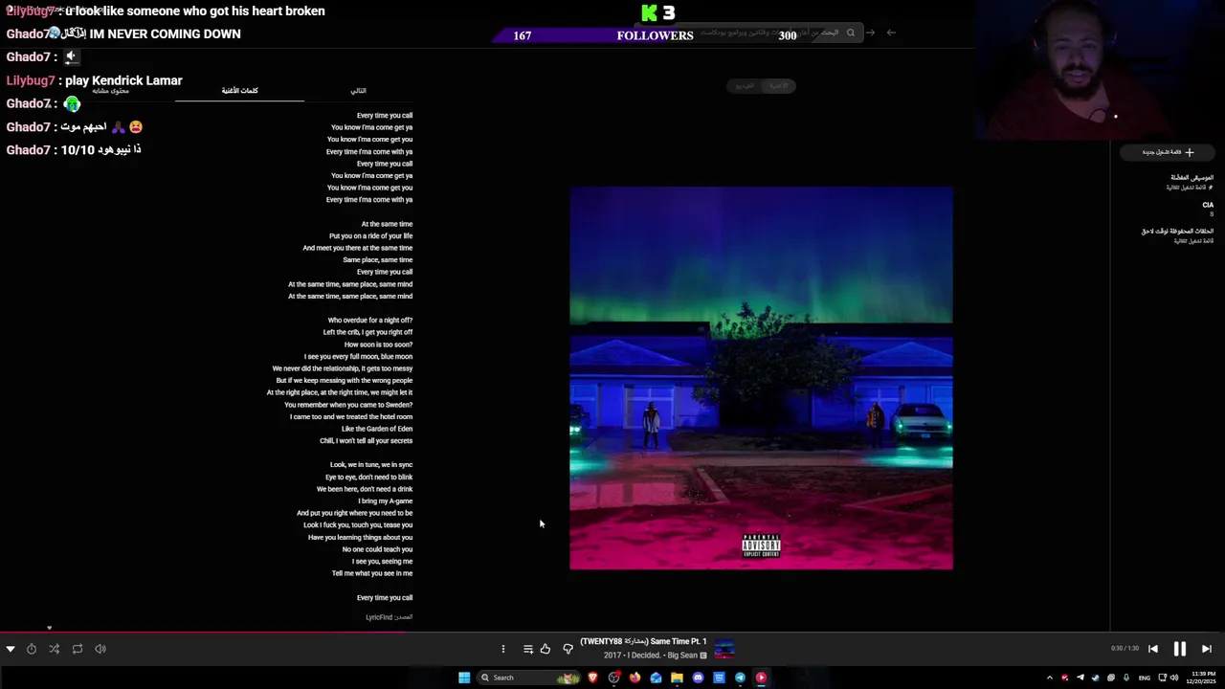Viewport: 1225px width, 689px height.
Task: Open the CIA playlist in sidebar
Action: pos(1207,209)
